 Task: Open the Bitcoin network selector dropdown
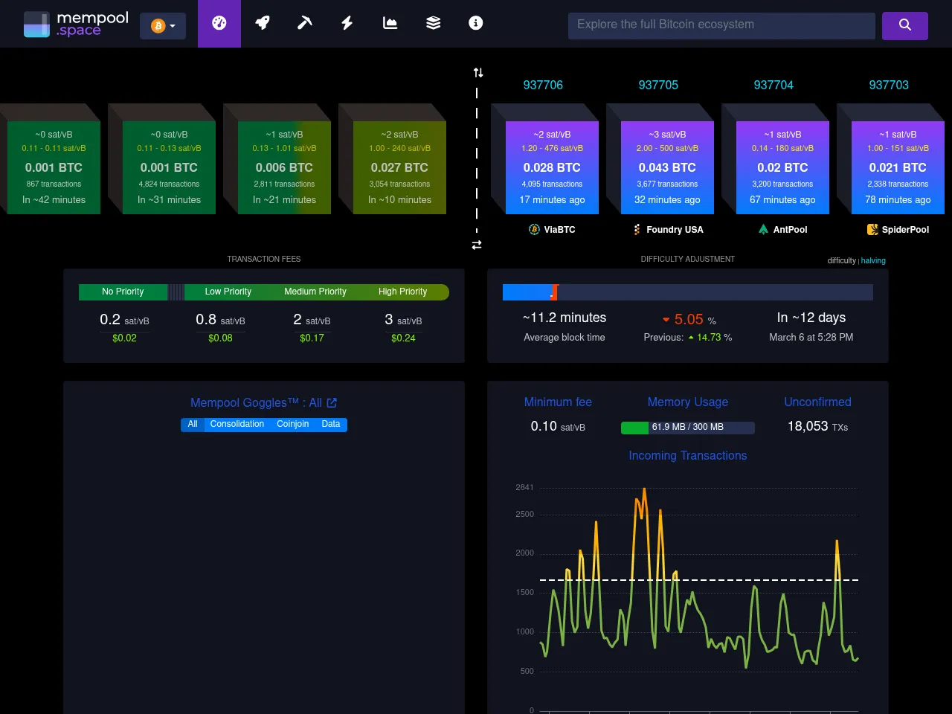(x=163, y=25)
